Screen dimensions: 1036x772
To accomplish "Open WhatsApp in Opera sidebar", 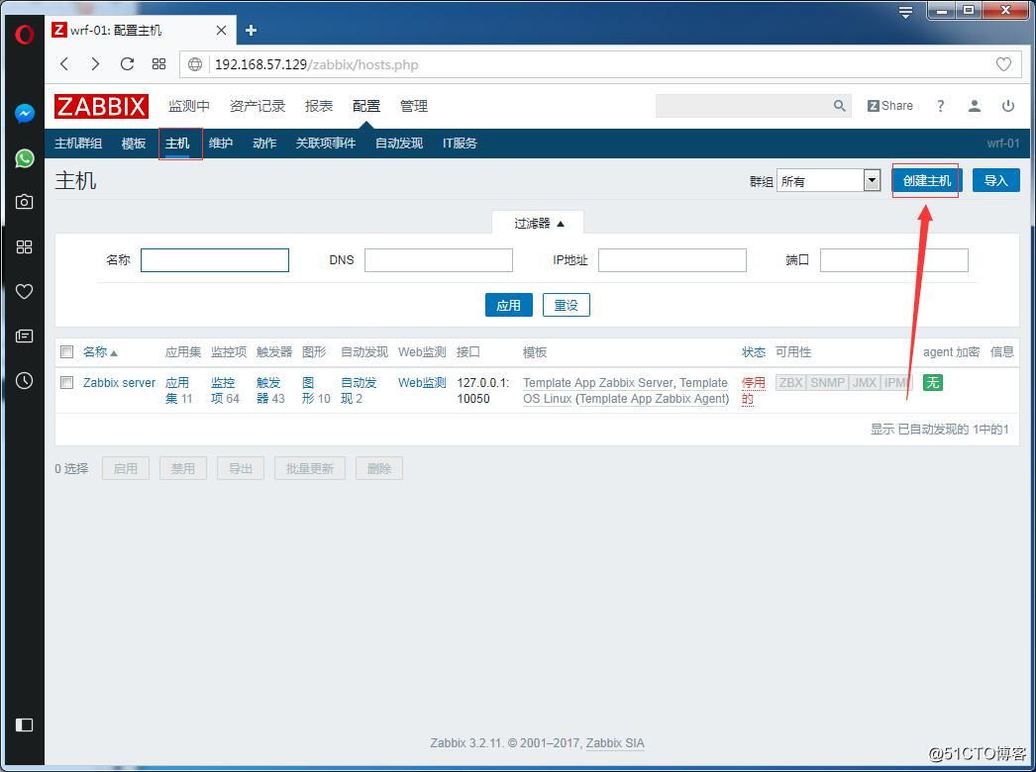I will (x=25, y=157).
